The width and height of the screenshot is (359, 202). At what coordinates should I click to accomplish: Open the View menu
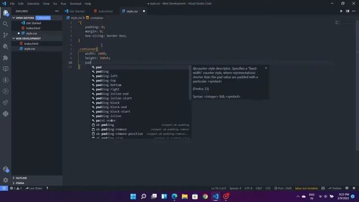pyautogui.click(x=46, y=4)
